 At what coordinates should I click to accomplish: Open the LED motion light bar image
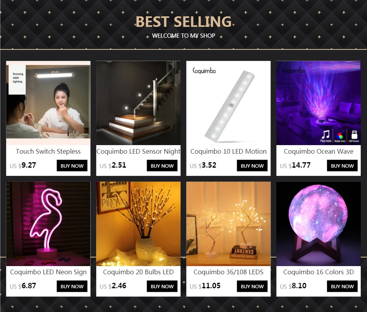click(x=228, y=103)
